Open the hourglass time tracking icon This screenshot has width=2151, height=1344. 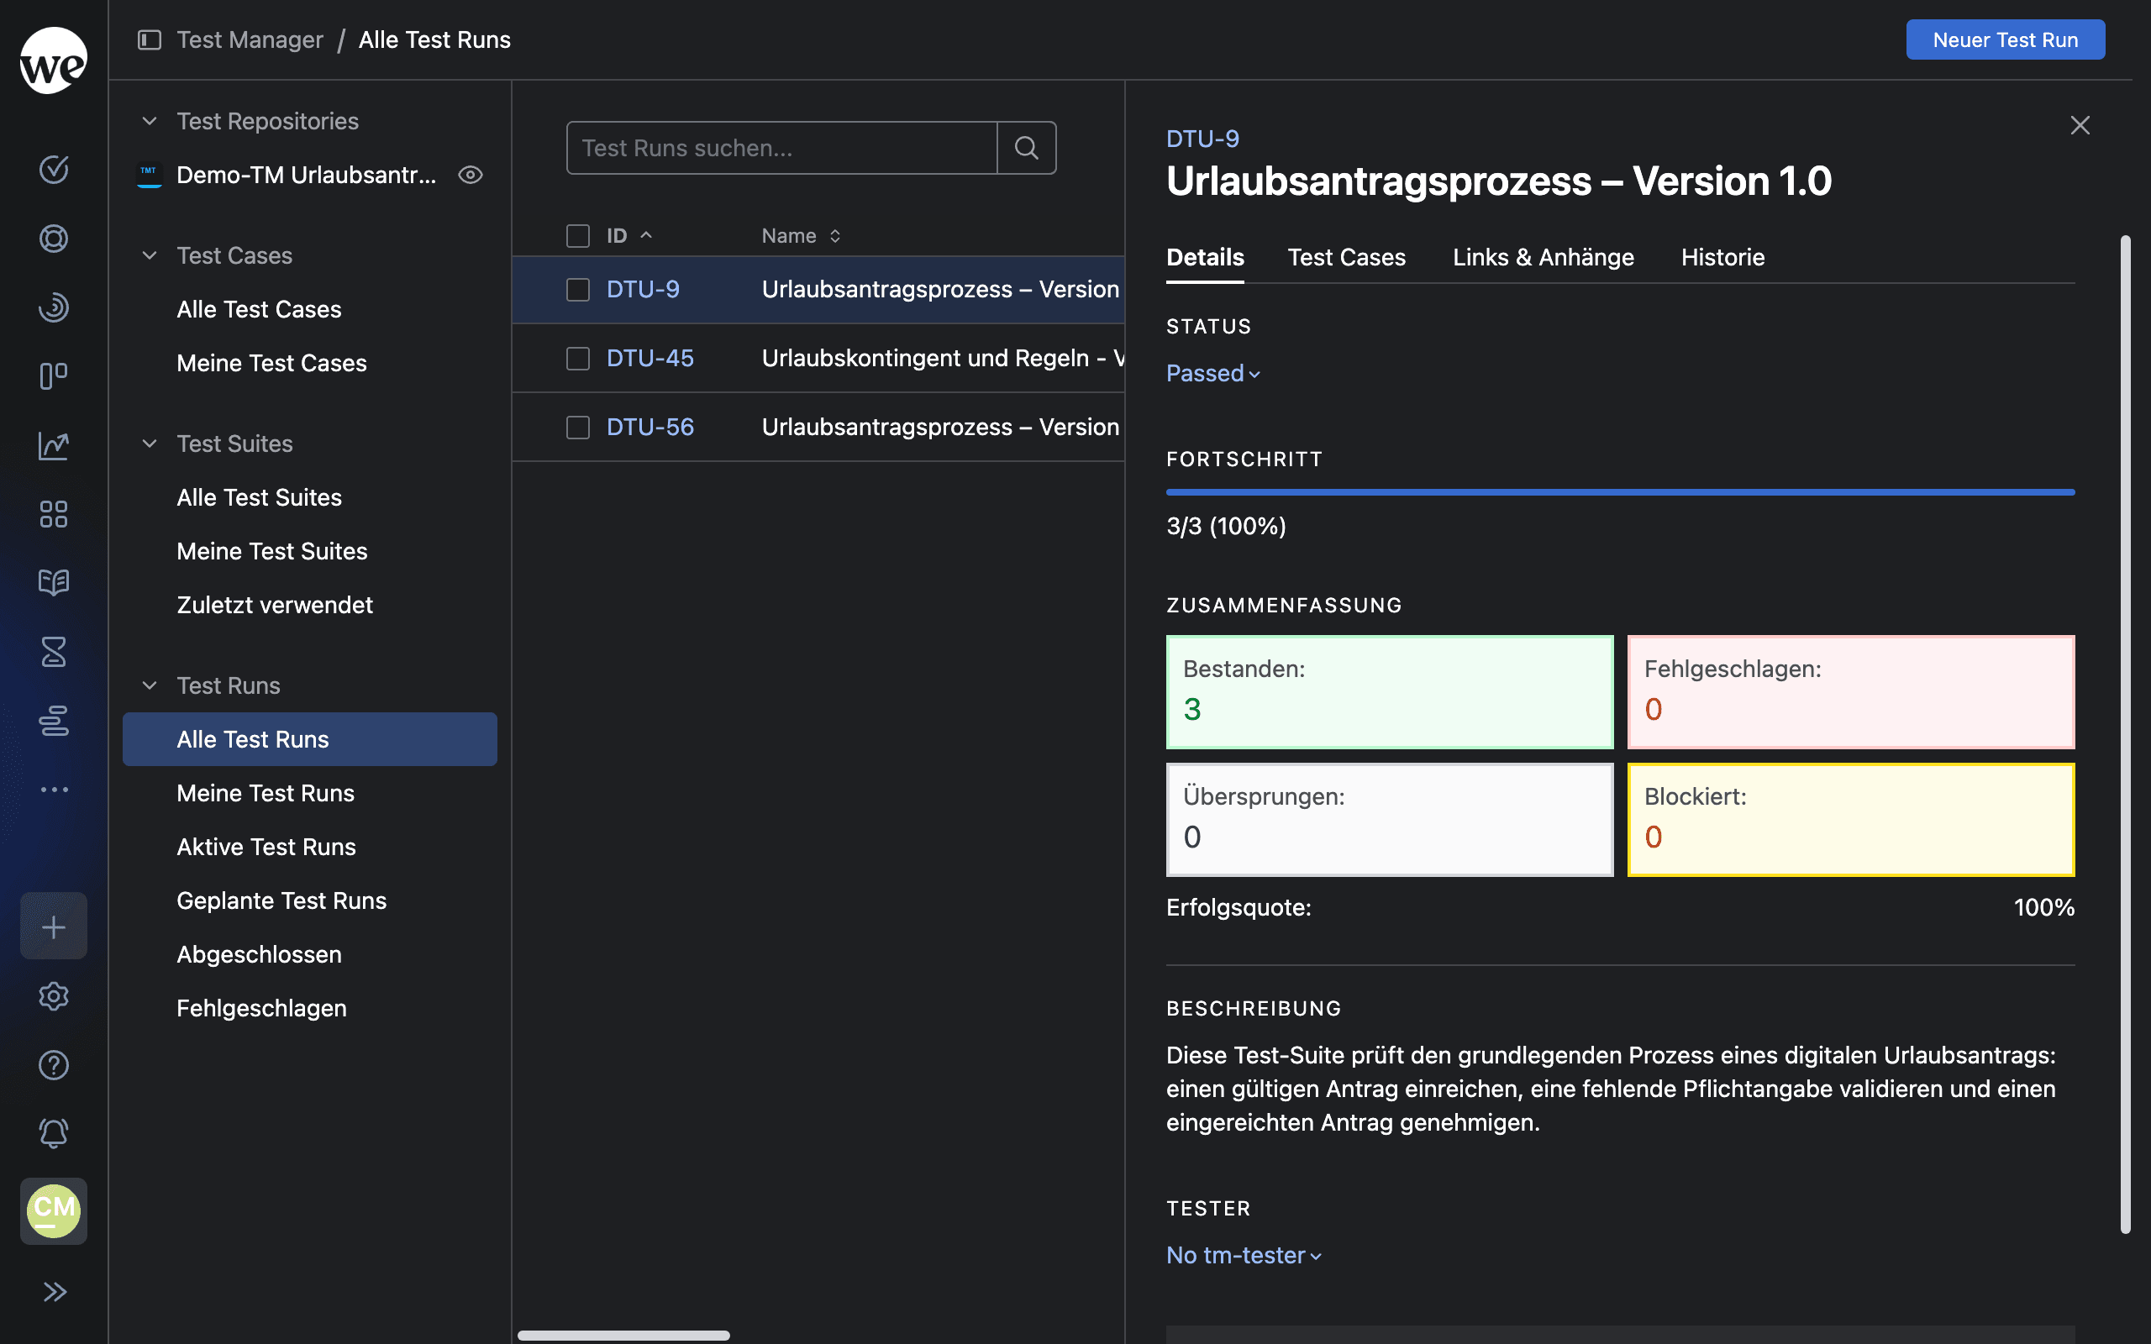coord(53,652)
